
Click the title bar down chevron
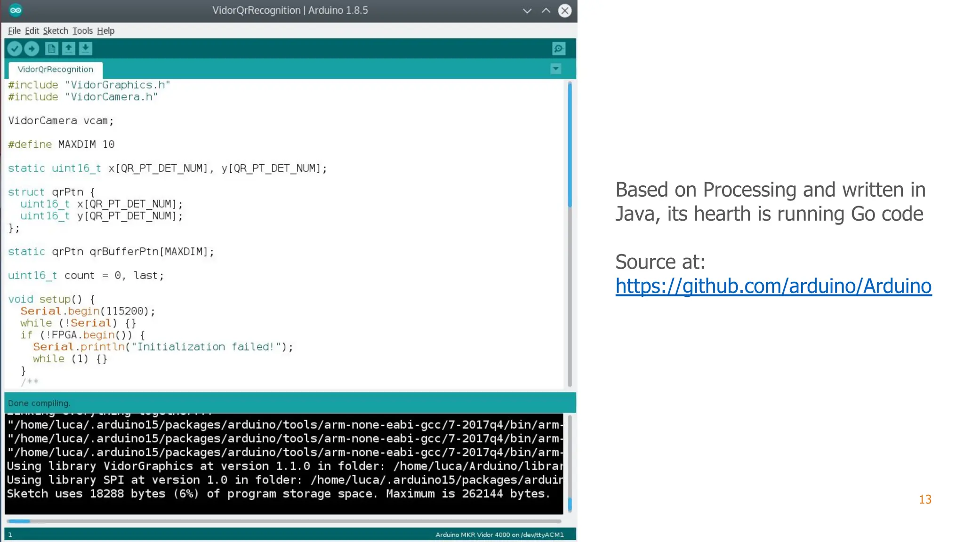pyautogui.click(x=527, y=10)
